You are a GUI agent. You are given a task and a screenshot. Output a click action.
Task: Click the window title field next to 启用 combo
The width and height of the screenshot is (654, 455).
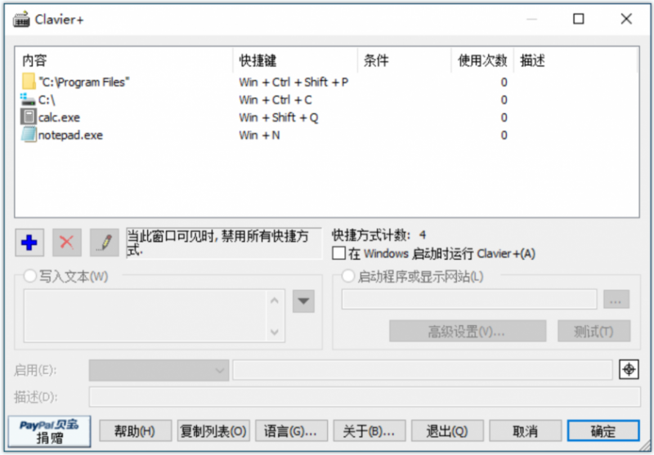click(x=423, y=370)
